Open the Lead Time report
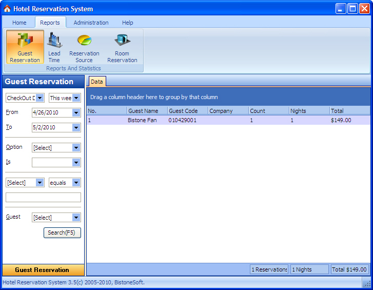 54,47
